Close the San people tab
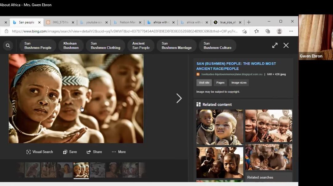 tap(39, 22)
